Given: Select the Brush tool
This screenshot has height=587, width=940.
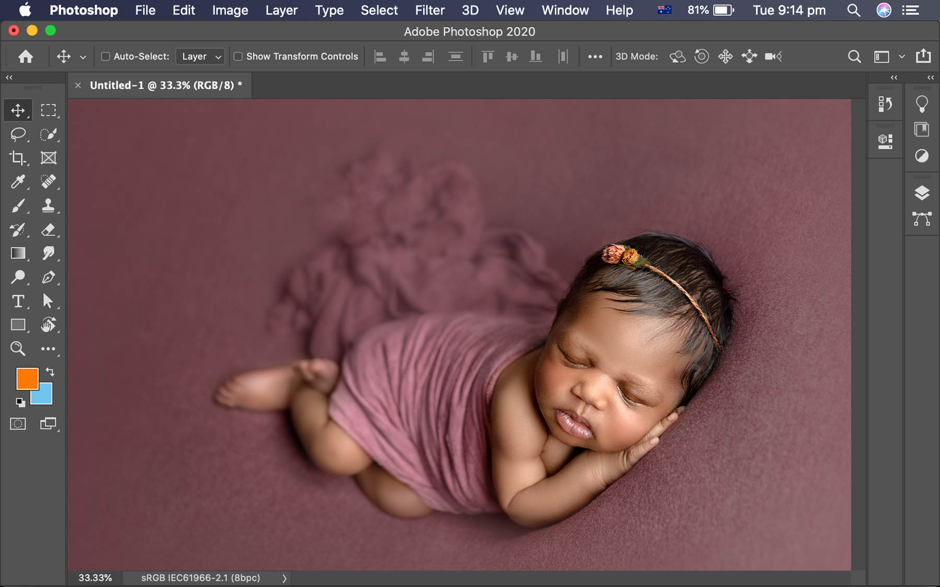Looking at the screenshot, I should 18,206.
